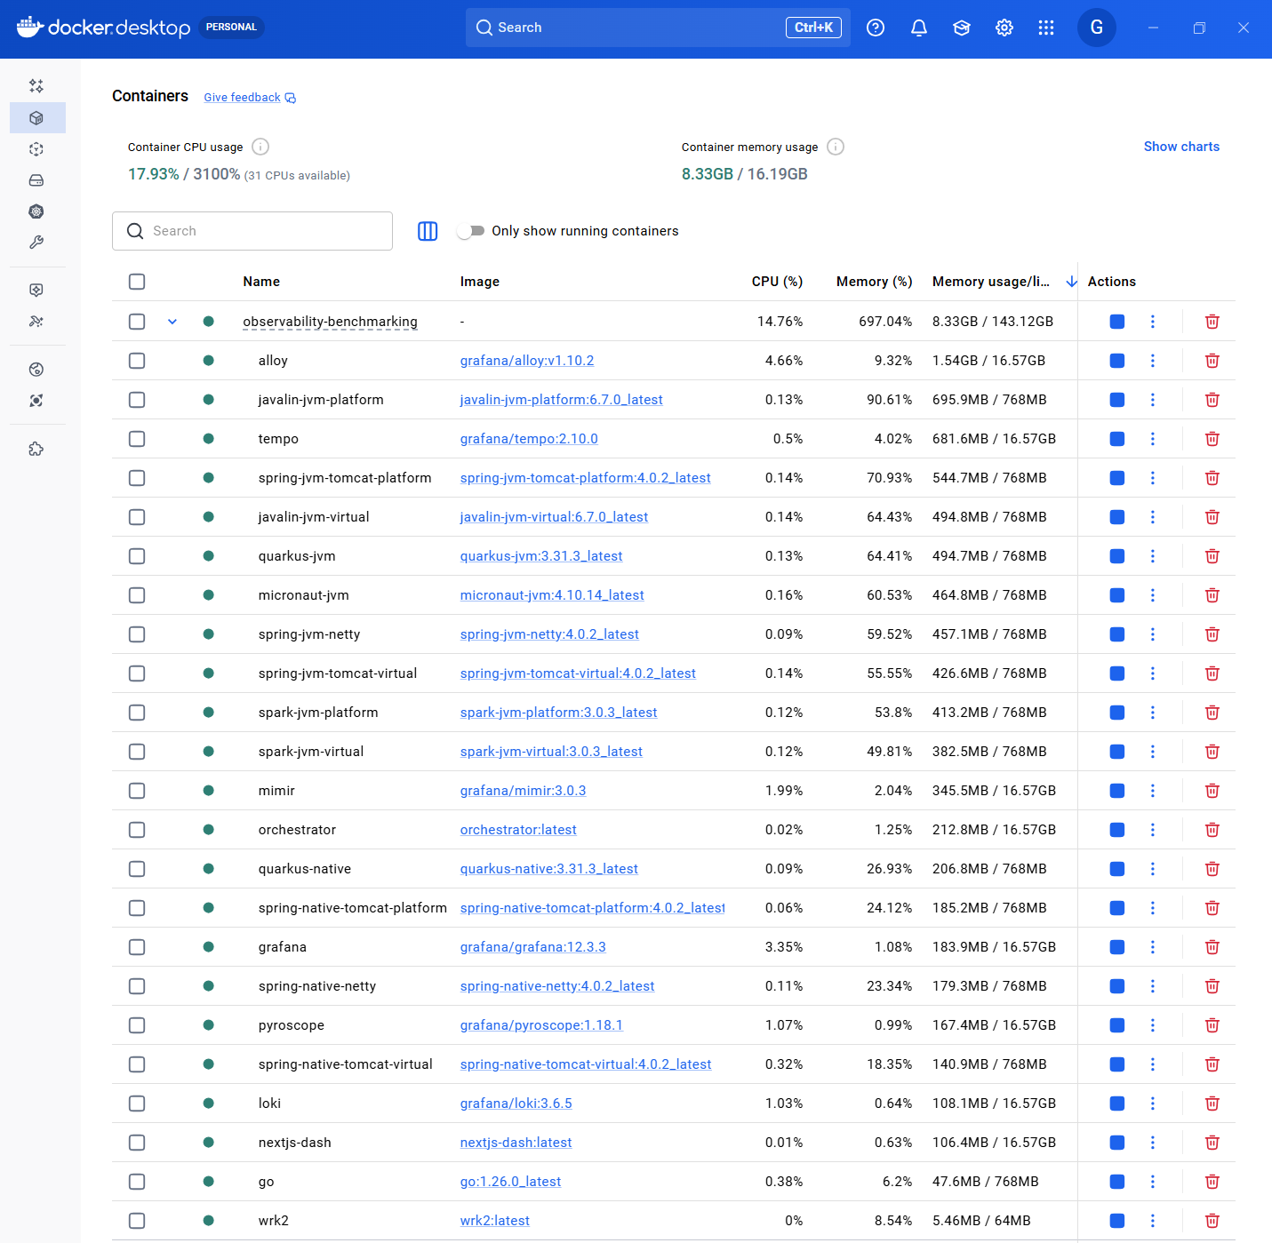The height and width of the screenshot is (1243, 1272).
Task: Check the checkbox next to grafana container
Action: pyautogui.click(x=137, y=946)
